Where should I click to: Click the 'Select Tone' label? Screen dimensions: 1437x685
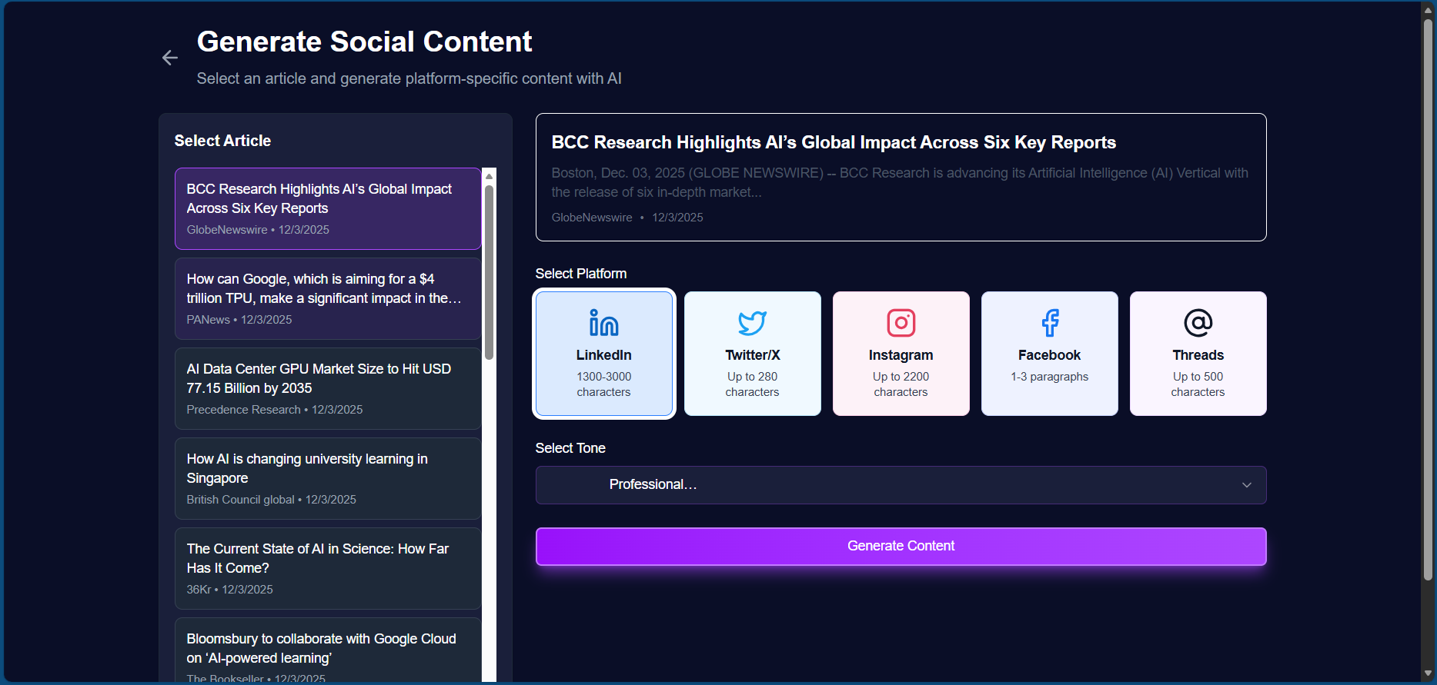point(570,448)
